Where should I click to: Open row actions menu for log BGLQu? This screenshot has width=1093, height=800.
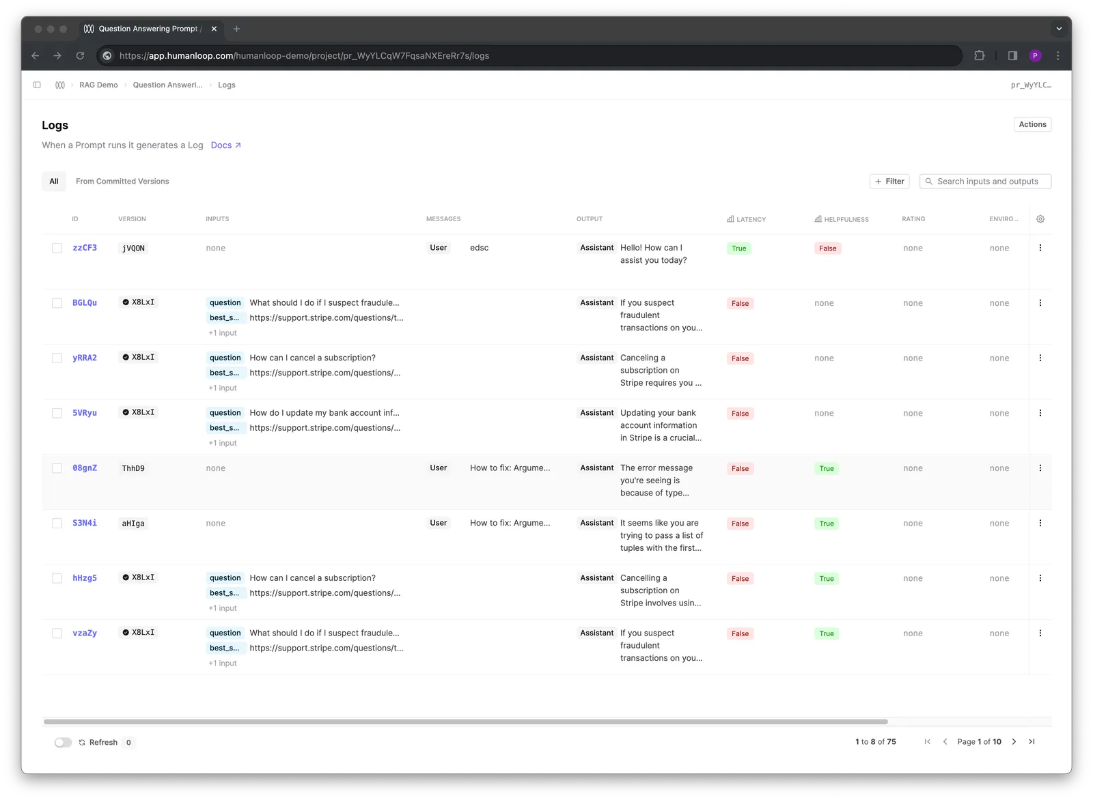tap(1040, 303)
